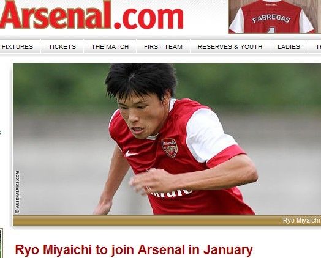Open Reserves & Youth section
This screenshot has height=258, width=321.
tap(230, 47)
